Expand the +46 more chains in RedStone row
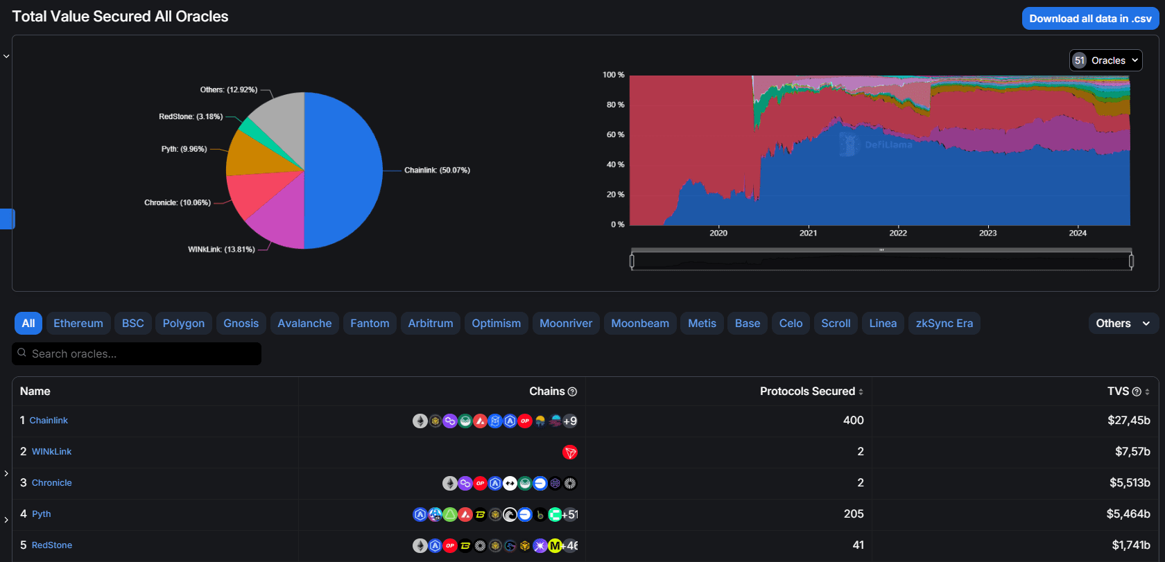Screen dimensions: 1165x562 (x=570, y=545)
